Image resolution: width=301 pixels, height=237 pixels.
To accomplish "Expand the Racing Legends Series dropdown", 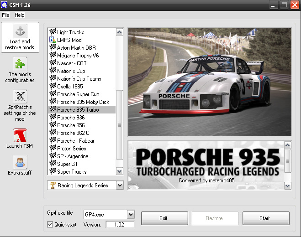I will pyautogui.click(x=120, y=185).
